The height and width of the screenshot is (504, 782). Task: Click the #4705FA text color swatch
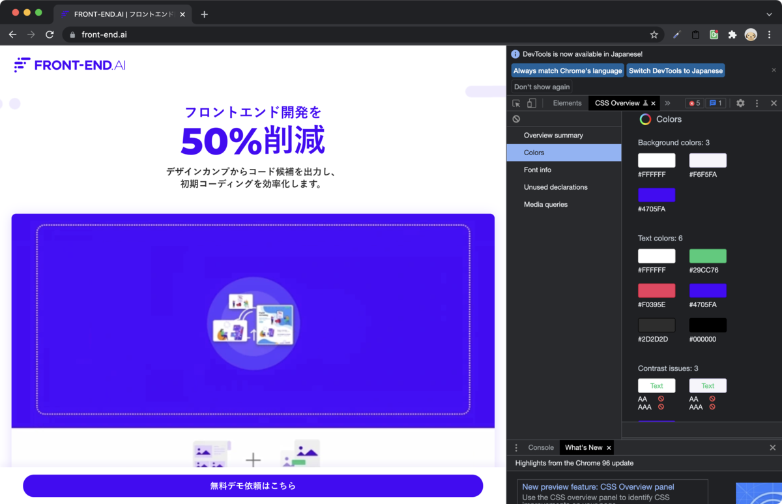click(708, 291)
